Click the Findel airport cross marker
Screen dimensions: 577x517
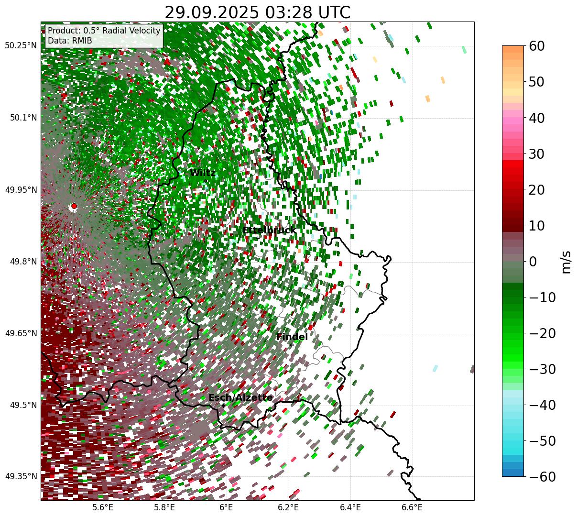coord(292,345)
